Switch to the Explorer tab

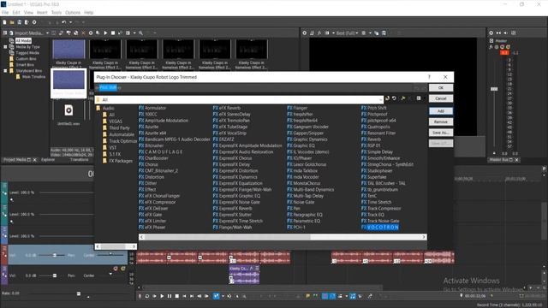tap(48, 160)
